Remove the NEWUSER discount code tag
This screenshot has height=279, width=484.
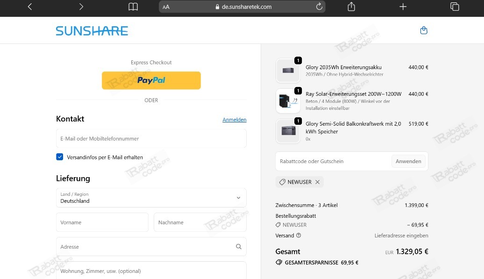coord(317,182)
